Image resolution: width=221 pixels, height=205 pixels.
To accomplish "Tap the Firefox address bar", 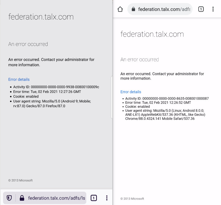I will tap(51, 198).
